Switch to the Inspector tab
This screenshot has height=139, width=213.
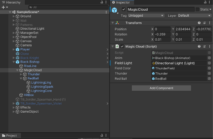[122, 2]
